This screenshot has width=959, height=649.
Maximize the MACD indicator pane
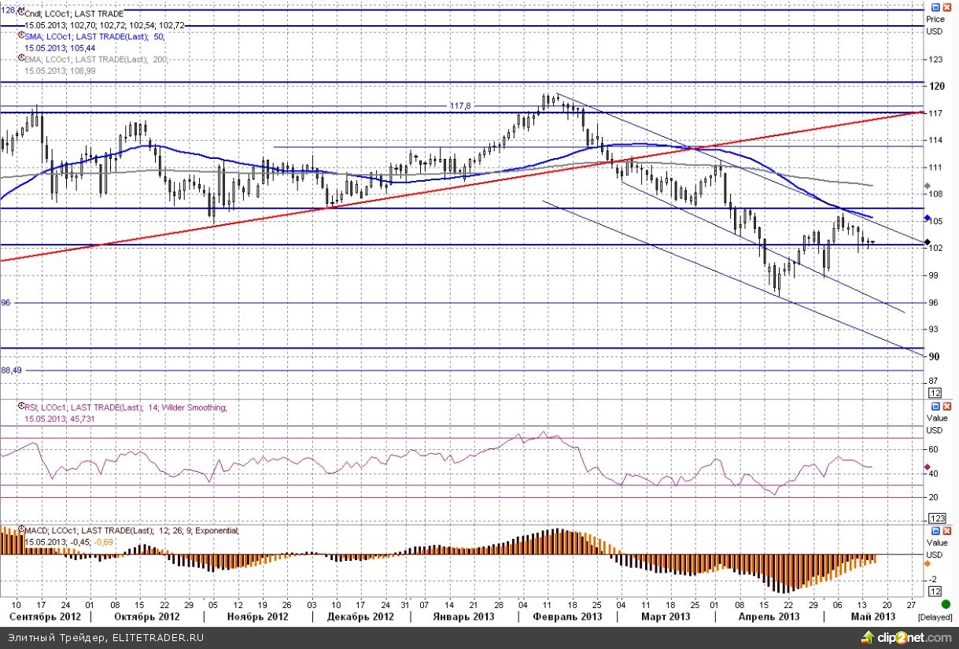click(x=935, y=532)
